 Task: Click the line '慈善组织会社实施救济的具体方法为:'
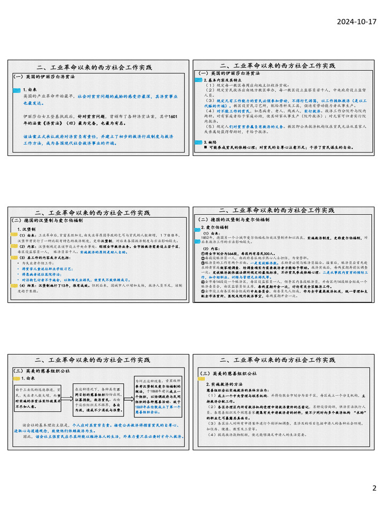point(238,390)
